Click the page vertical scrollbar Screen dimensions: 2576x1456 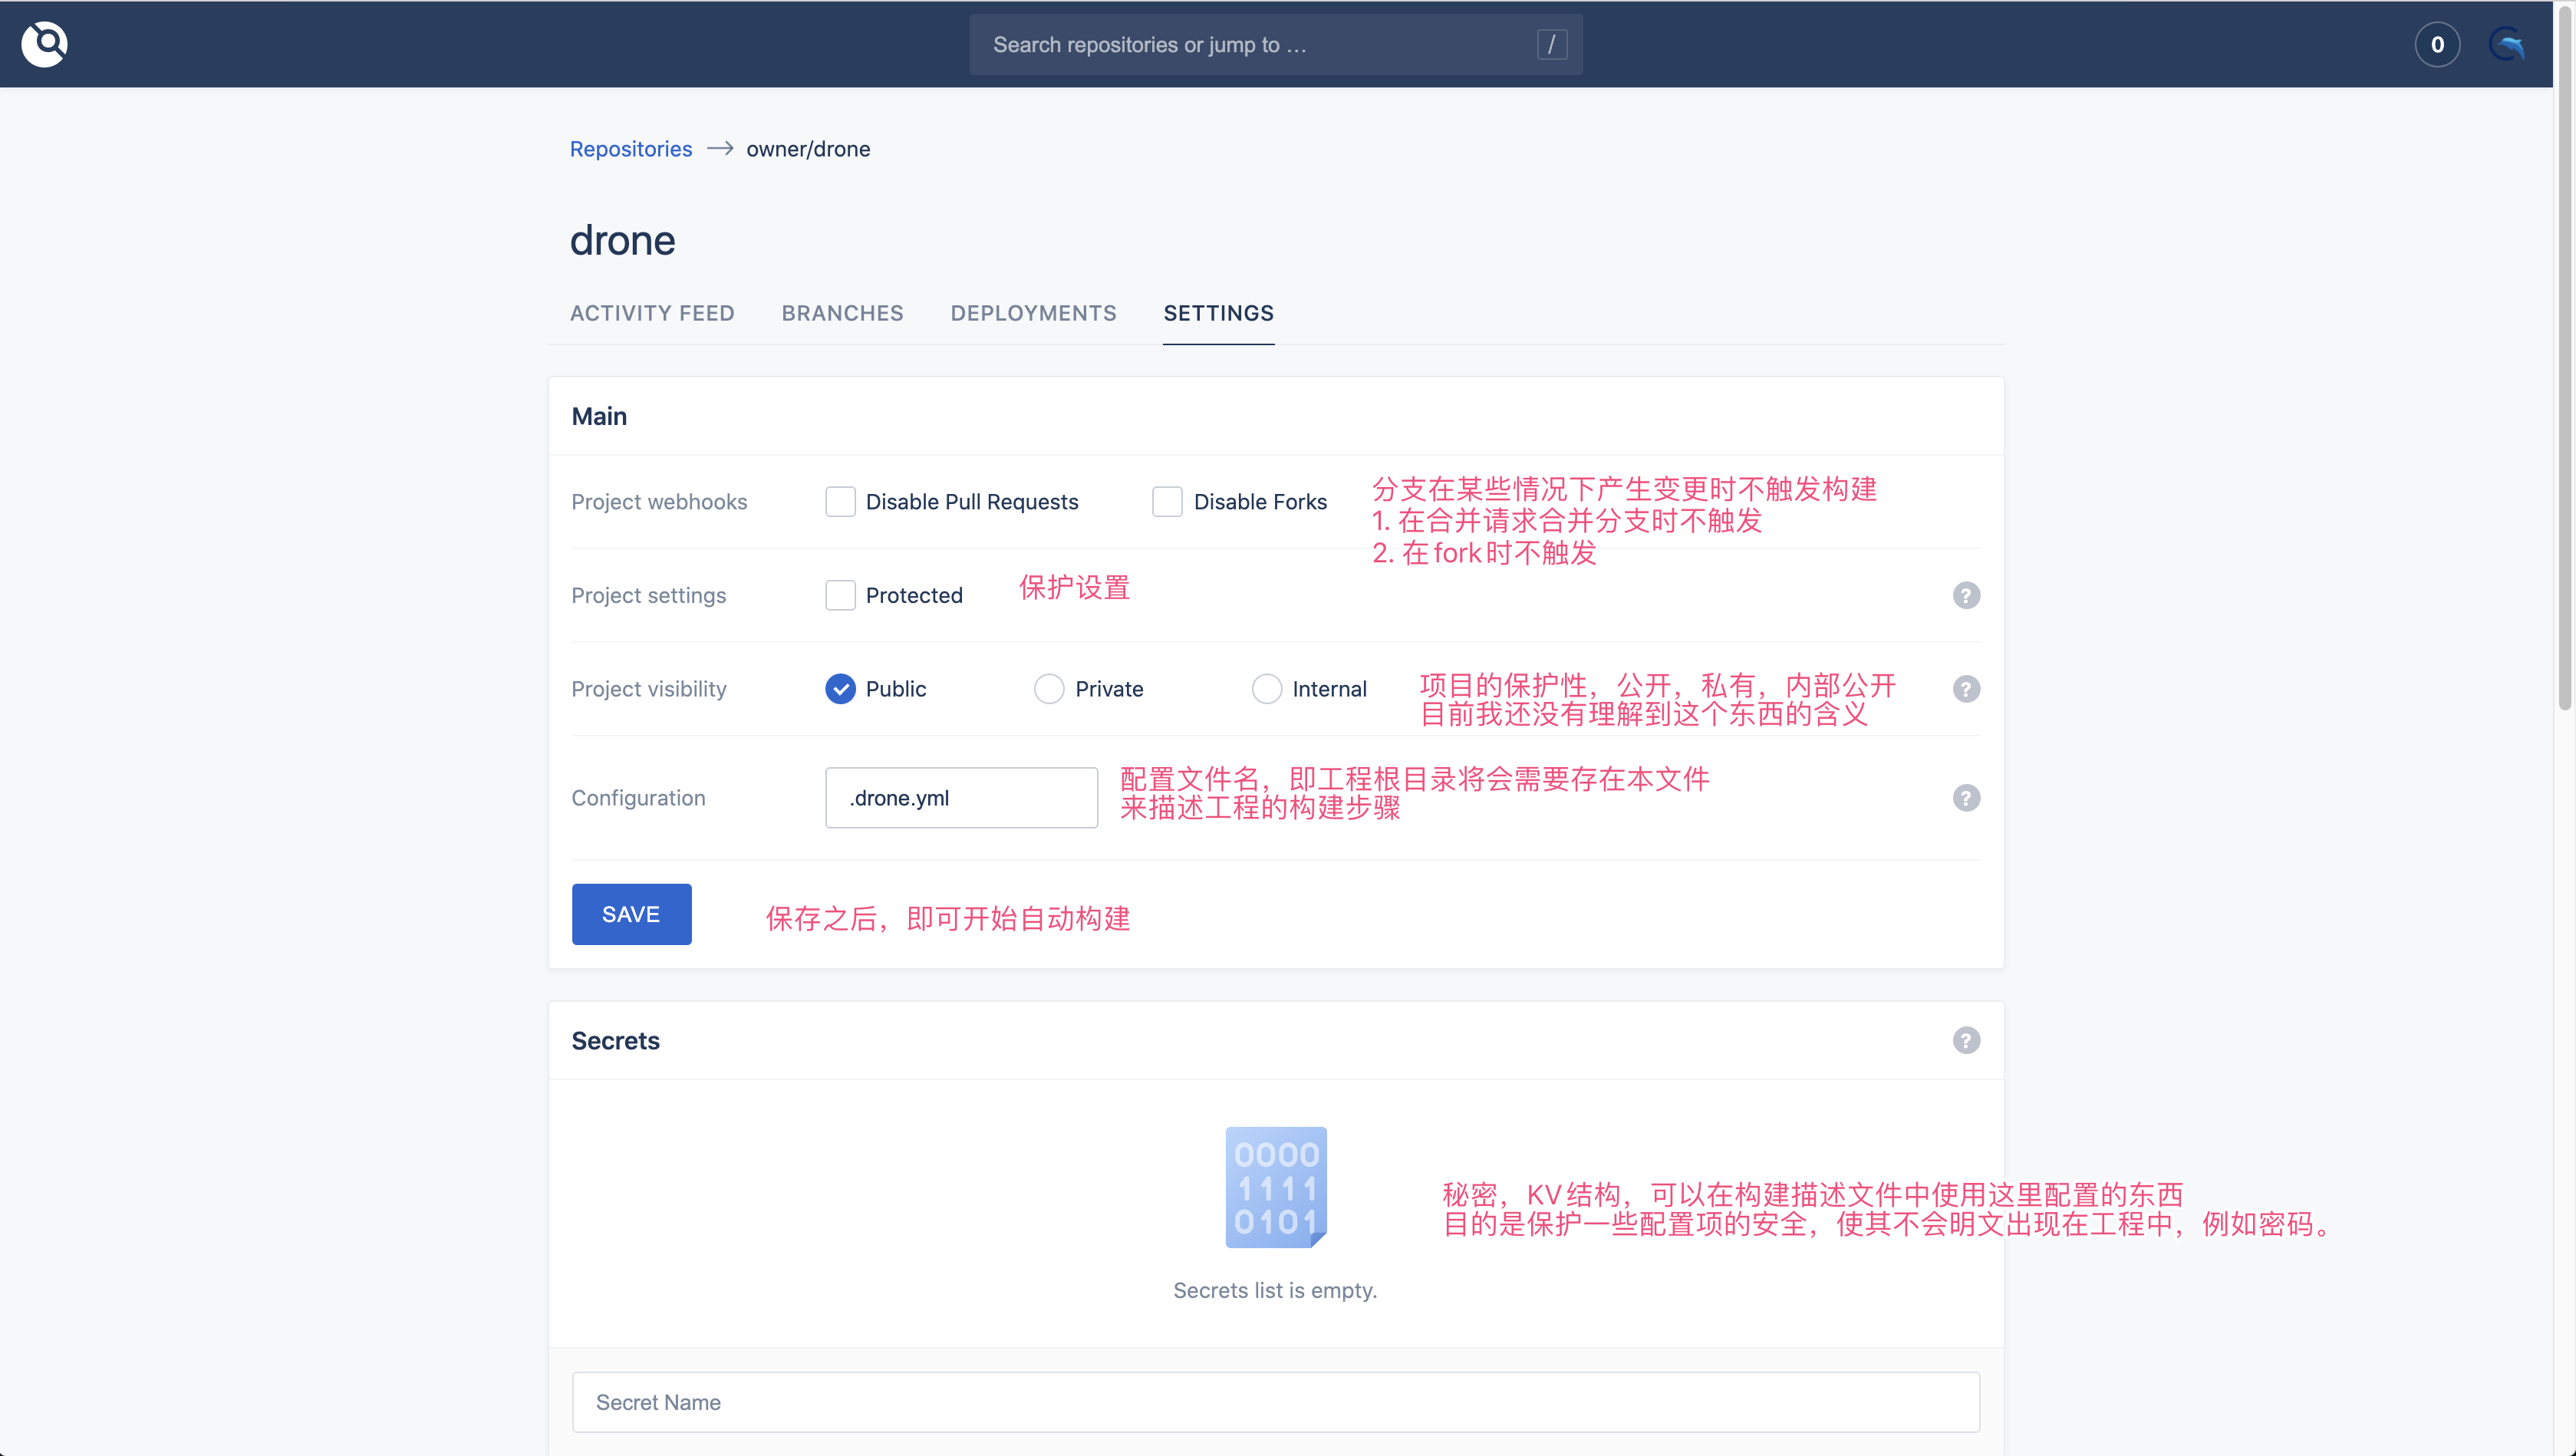click(2564, 360)
